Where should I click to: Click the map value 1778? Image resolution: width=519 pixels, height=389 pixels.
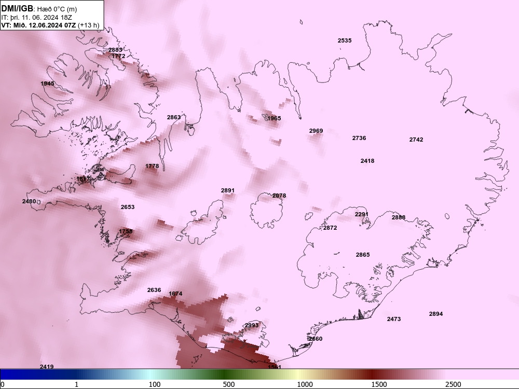(x=152, y=166)
